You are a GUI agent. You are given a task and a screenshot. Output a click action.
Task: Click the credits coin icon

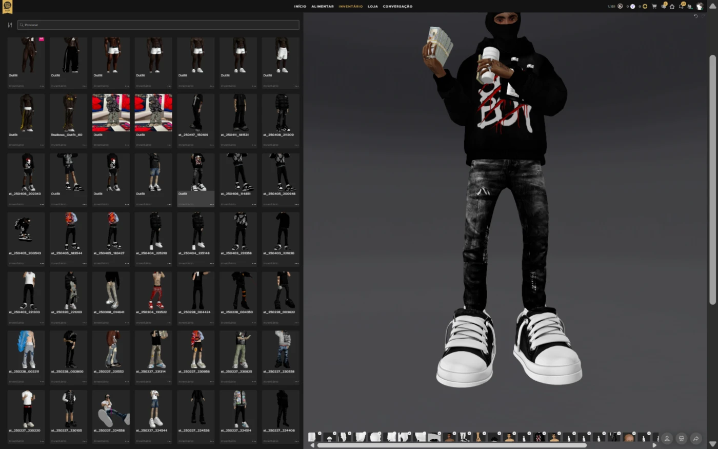point(620,6)
